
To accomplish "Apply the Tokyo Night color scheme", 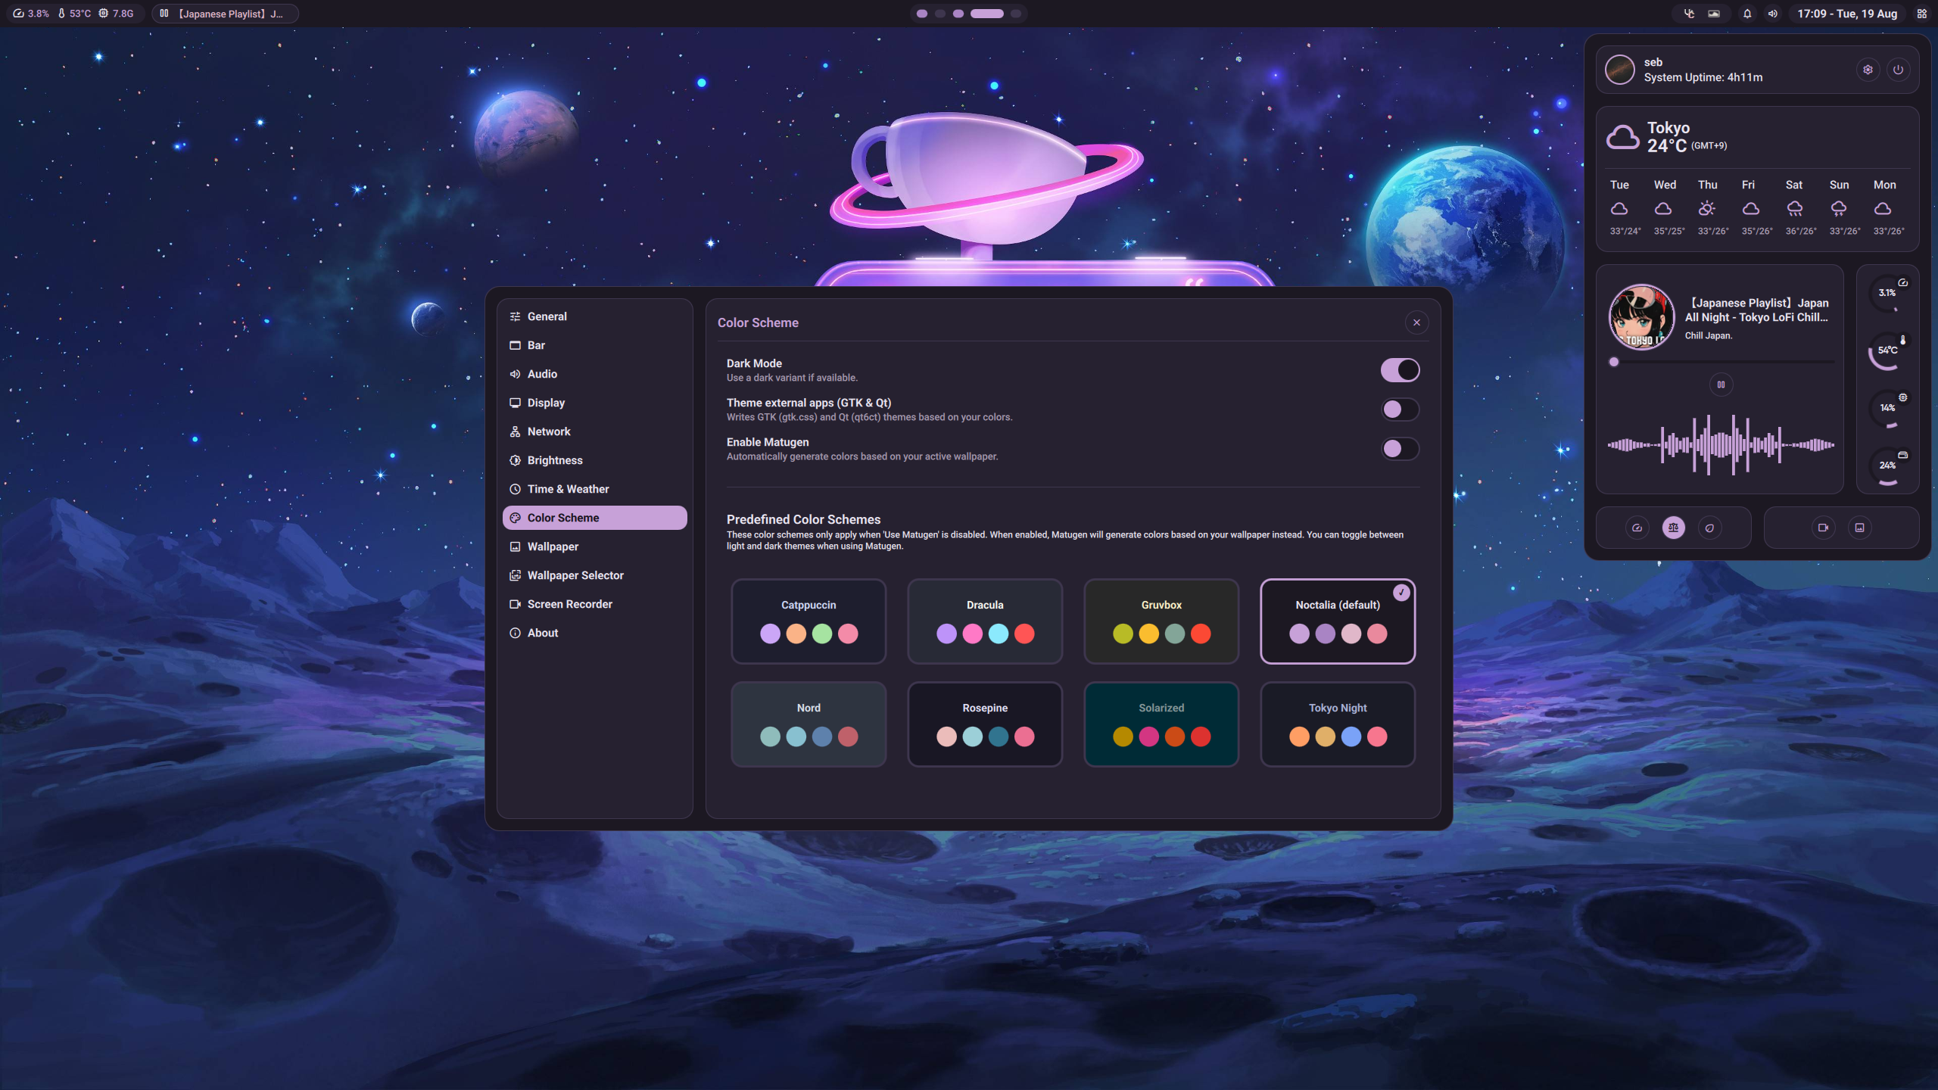I will (1338, 724).
